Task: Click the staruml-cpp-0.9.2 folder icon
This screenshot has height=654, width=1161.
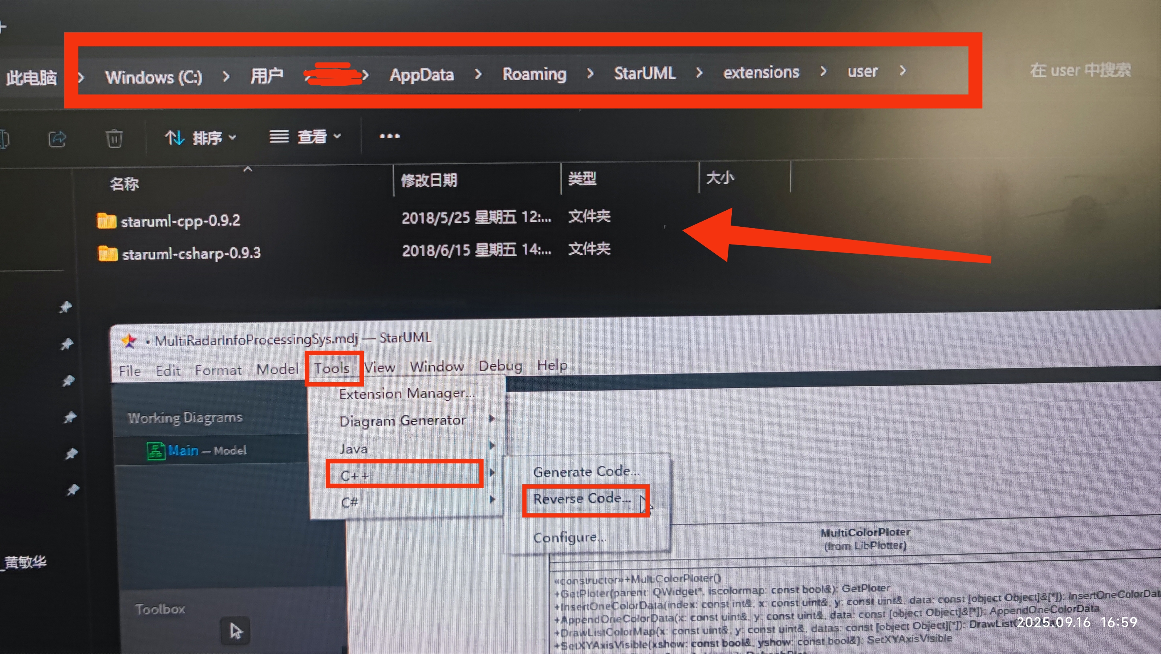Action: 106,221
